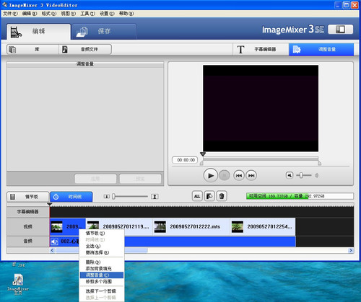Play the preview video
Screen dimensions: 361x302
click(x=210, y=176)
